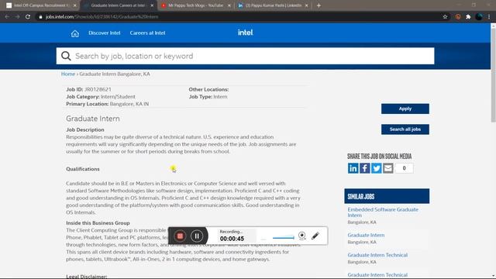This screenshot has height=279, width=496.
Task: Pause the screen recording
Action: tap(197, 236)
